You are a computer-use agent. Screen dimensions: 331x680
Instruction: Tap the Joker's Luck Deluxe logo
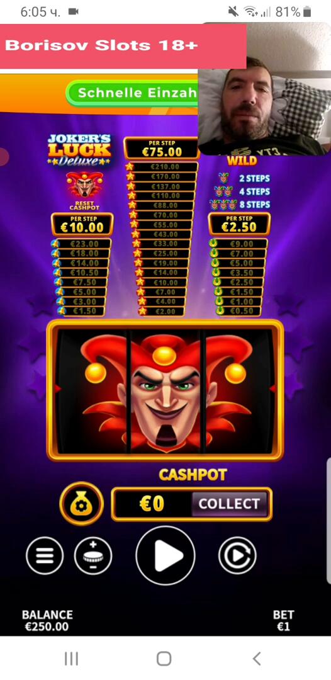79,150
